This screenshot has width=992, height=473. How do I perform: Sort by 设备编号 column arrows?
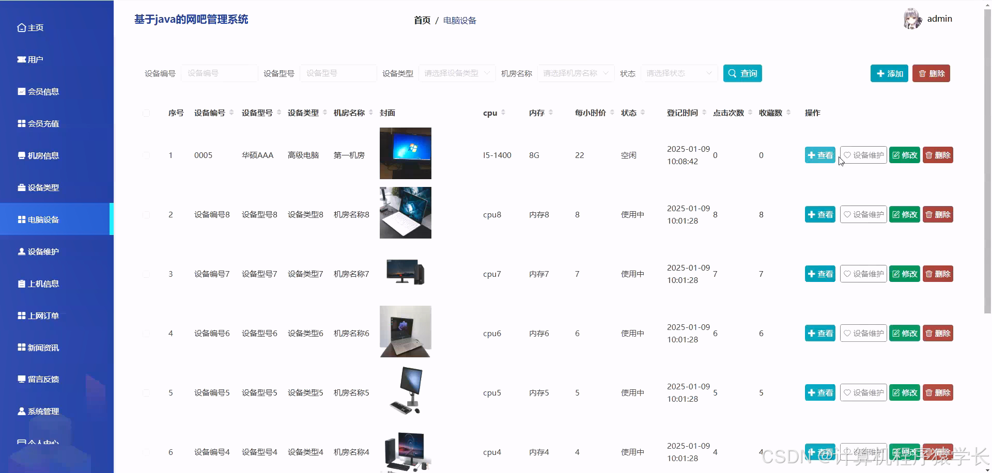231,113
